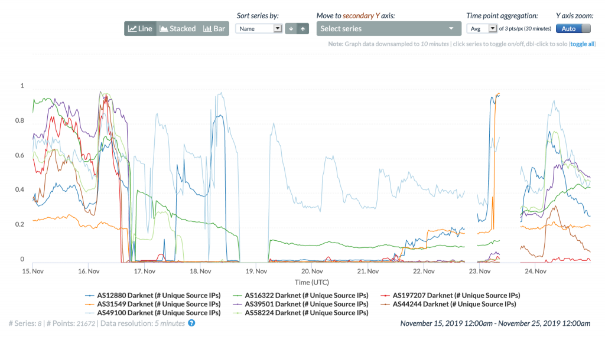Click the 0.4 y-axis label
The height and width of the screenshot is (337, 605).
[19, 189]
